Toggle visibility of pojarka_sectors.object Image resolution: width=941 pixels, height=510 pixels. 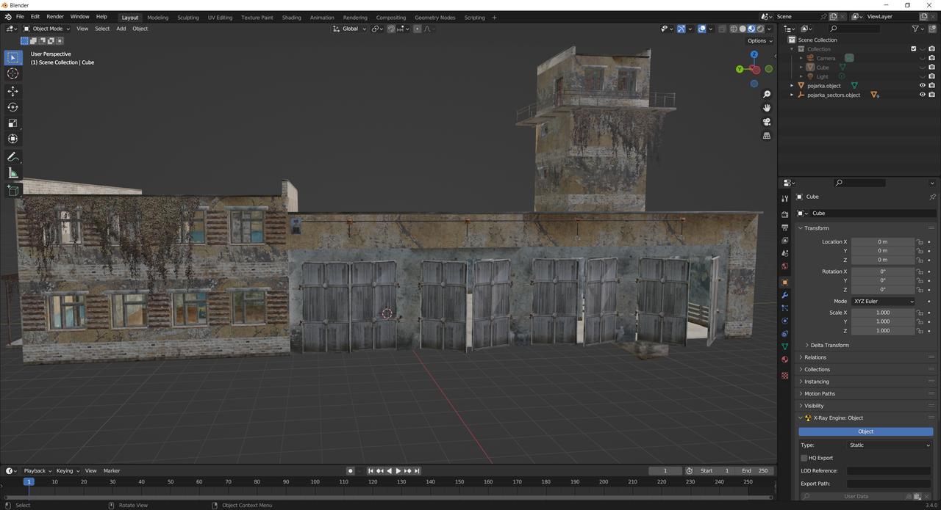pyautogui.click(x=922, y=95)
